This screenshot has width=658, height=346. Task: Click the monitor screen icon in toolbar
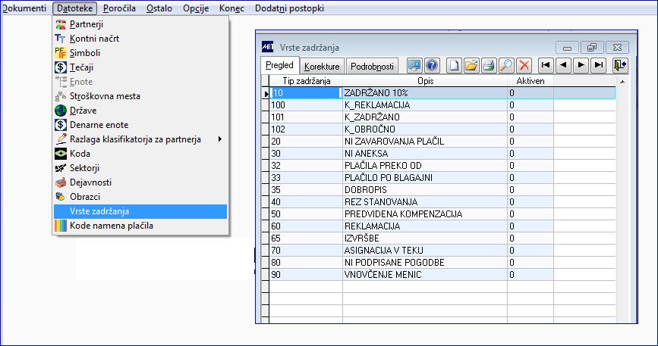point(414,65)
